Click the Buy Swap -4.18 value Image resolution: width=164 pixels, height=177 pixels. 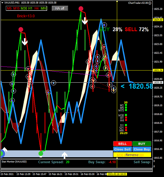click(x=112, y=162)
